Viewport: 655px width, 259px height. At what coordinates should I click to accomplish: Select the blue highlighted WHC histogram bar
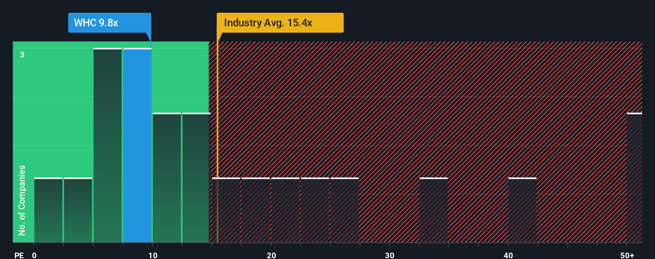137,145
